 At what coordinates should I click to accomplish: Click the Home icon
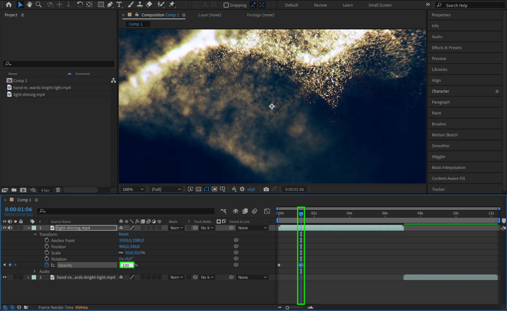click(x=9, y=4)
